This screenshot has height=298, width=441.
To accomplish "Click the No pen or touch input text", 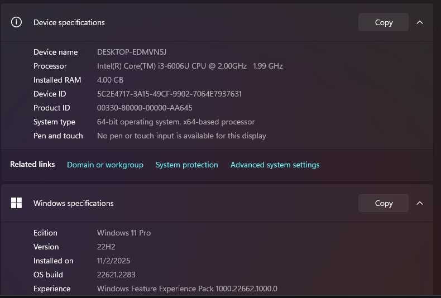I will pyautogui.click(x=181, y=136).
